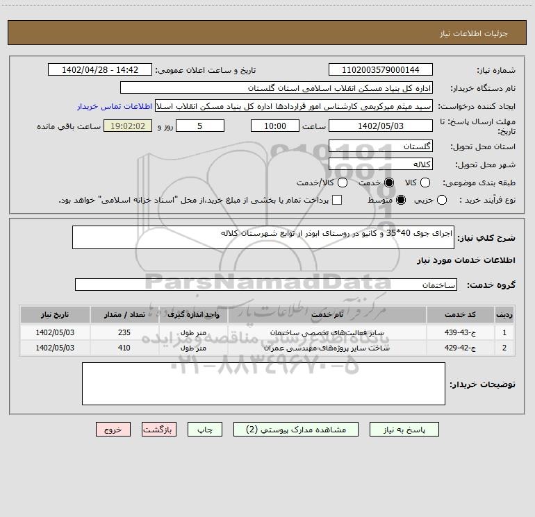The width and height of the screenshot is (535, 517).
Task: Click the response deadline date field 1402/05/03
Action: (381, 126)
